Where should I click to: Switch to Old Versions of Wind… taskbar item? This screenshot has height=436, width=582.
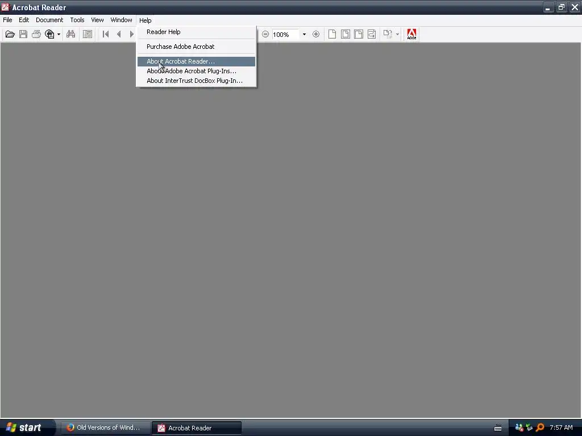click(x=105, y=427)
